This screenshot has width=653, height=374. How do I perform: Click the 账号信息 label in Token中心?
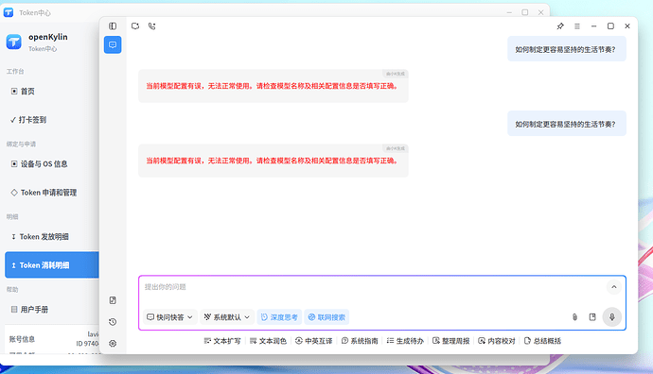[x=22, y=339]
